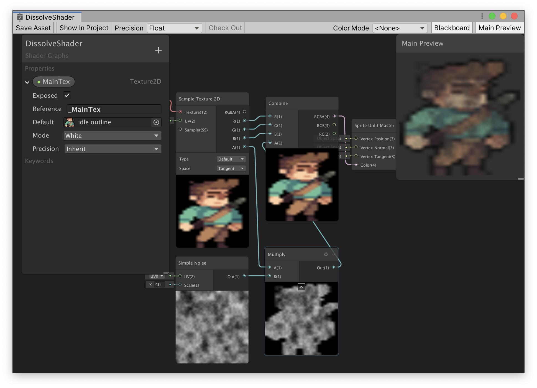537x388 pixels.
Task: Collapse the Multiply node preview with chevron
Action: coord(301,287)
